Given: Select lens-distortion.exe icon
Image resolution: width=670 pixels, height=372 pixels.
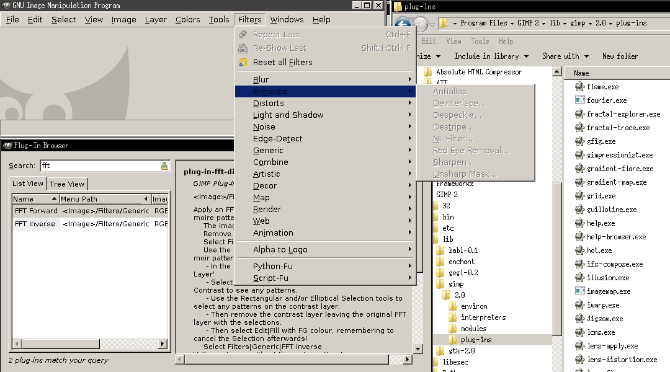Looking at the screenshot, I should click(580, 360).
